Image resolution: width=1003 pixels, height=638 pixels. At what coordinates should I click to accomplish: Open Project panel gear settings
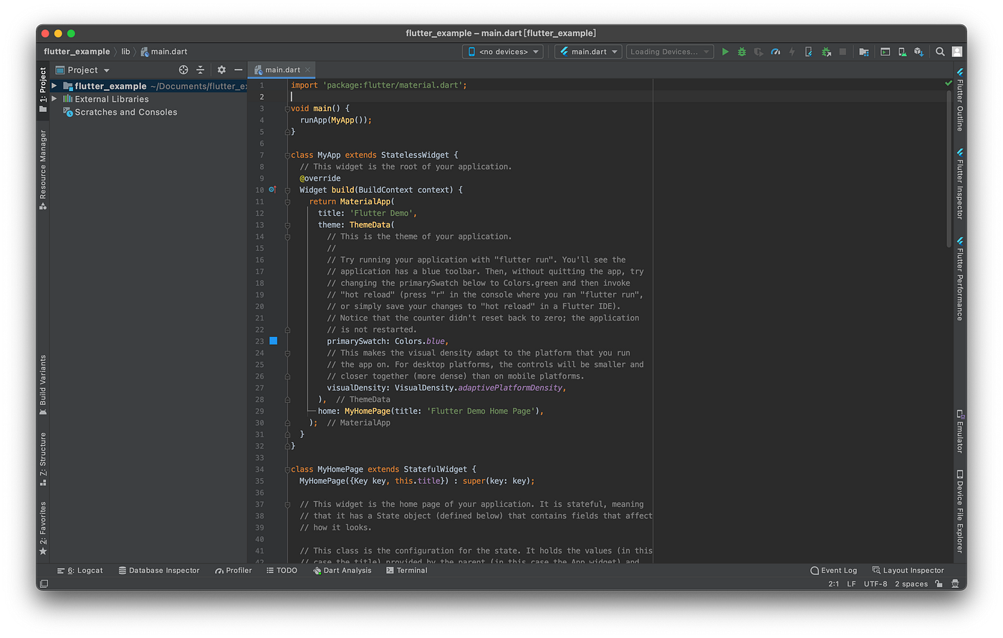click(221, 70)
